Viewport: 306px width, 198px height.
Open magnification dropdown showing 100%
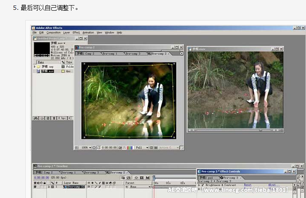pyautogui.click(x=86, y=148)
